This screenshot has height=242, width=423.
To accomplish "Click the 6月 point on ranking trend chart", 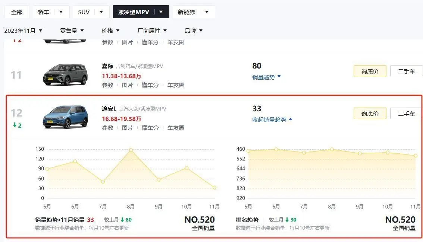I will [x=276, y=149].
